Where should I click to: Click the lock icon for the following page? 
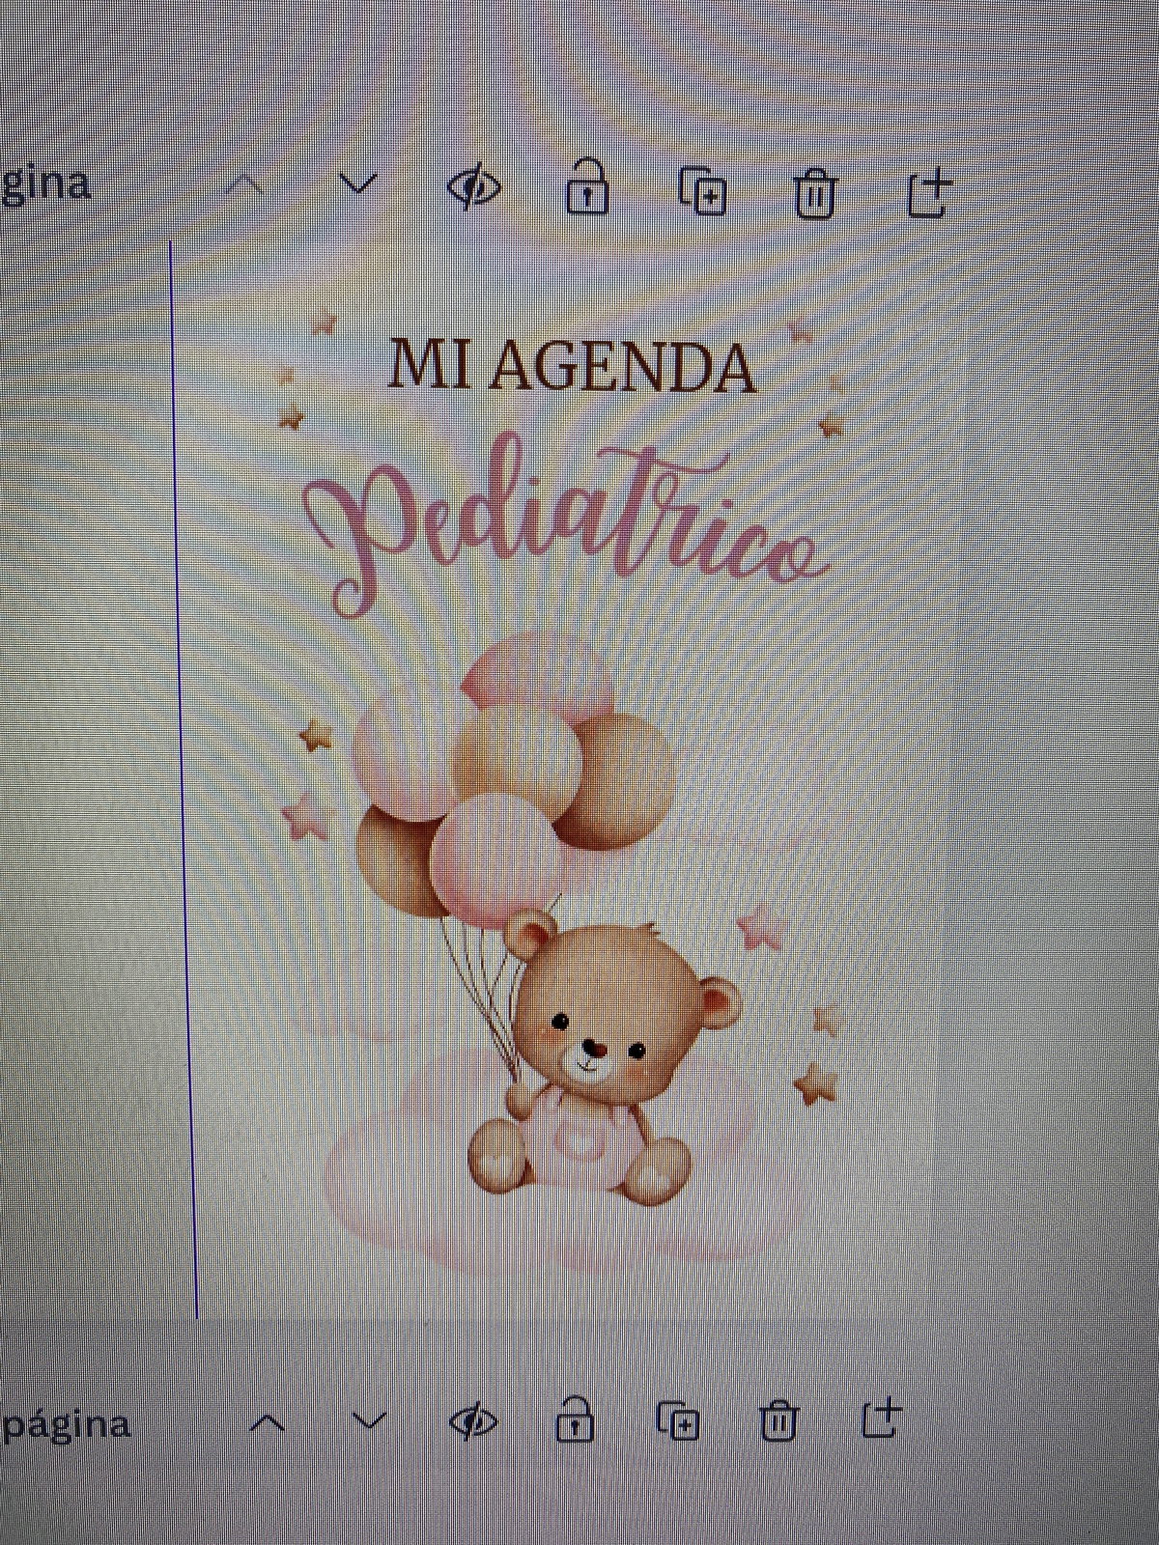pos(575,1420)
